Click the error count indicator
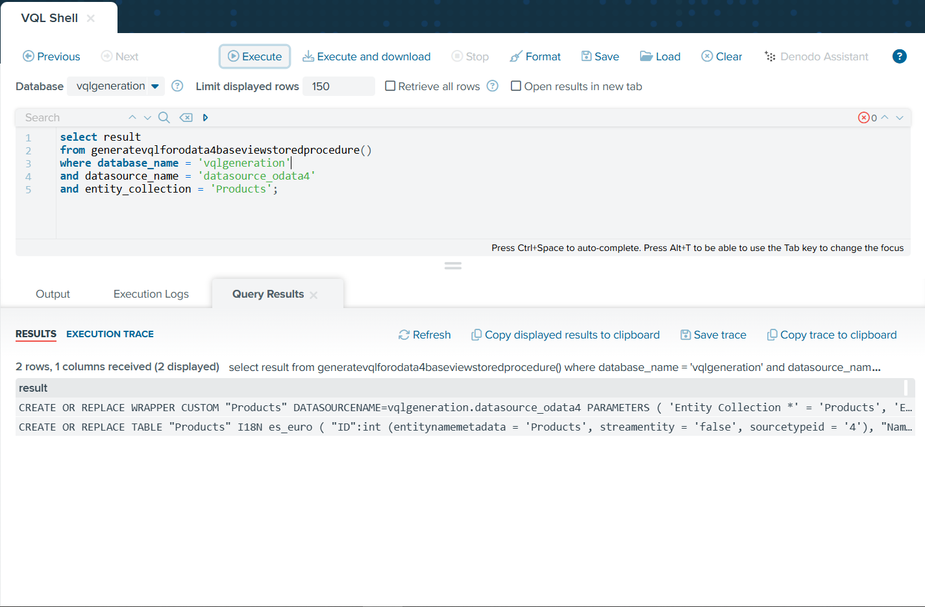Viewport: 925px width, 607px height. (867, 117)
